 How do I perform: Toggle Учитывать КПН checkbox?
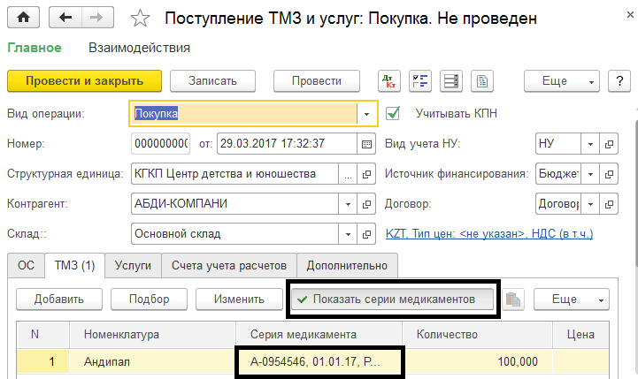click(394, 113)
